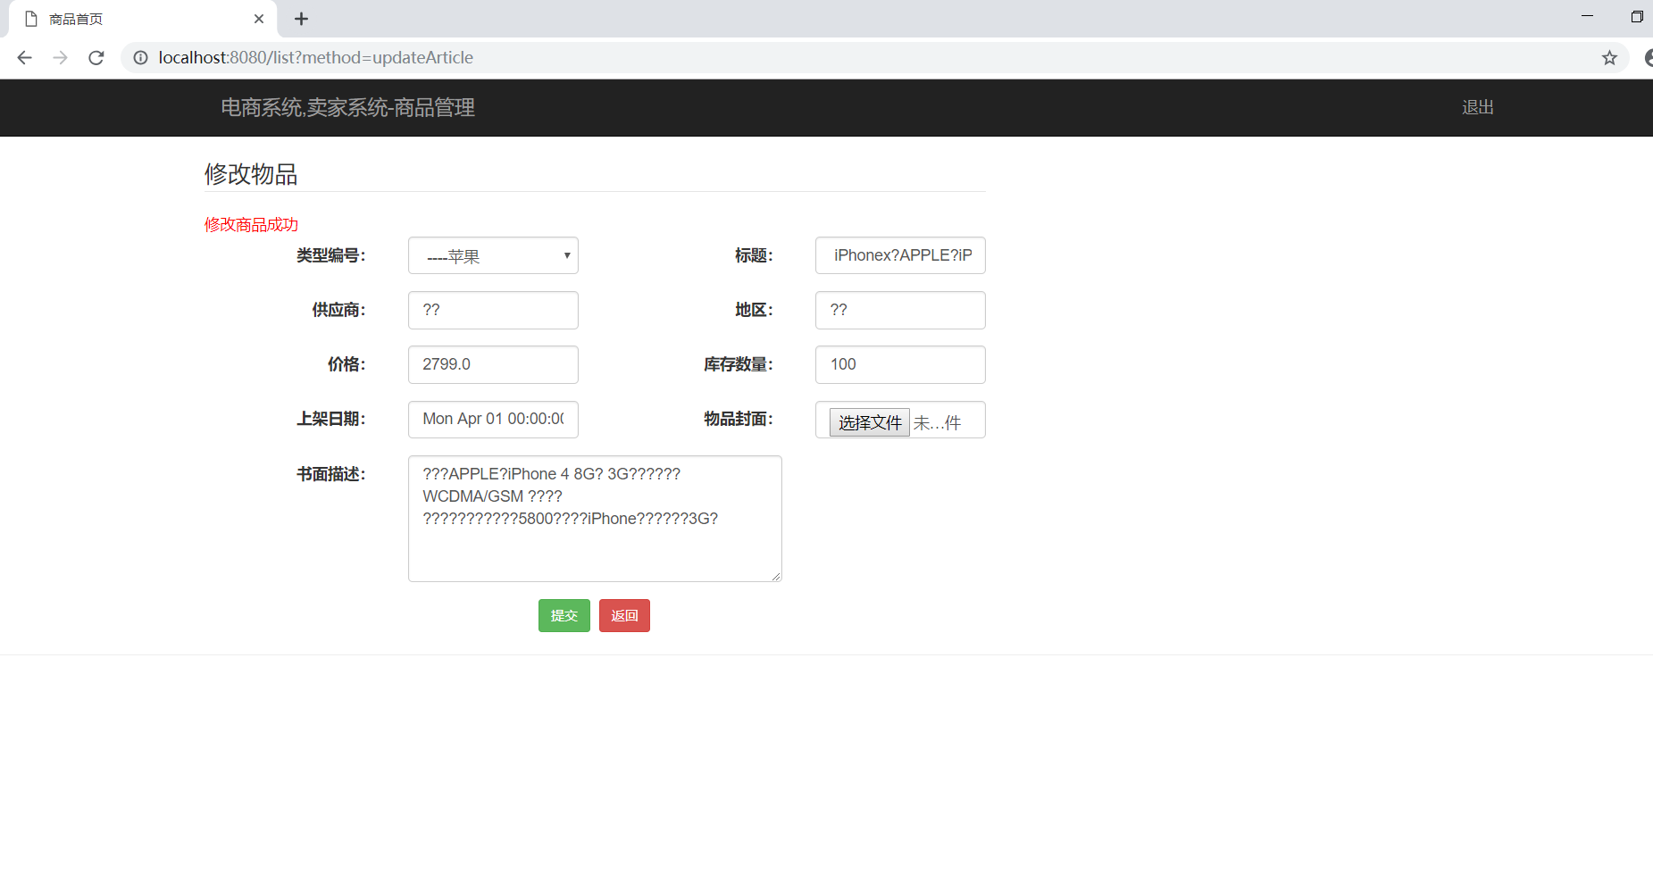Screen dimensions: 1653x883
Task: Click the 地区 label
Action: click(x=754, y=310)
